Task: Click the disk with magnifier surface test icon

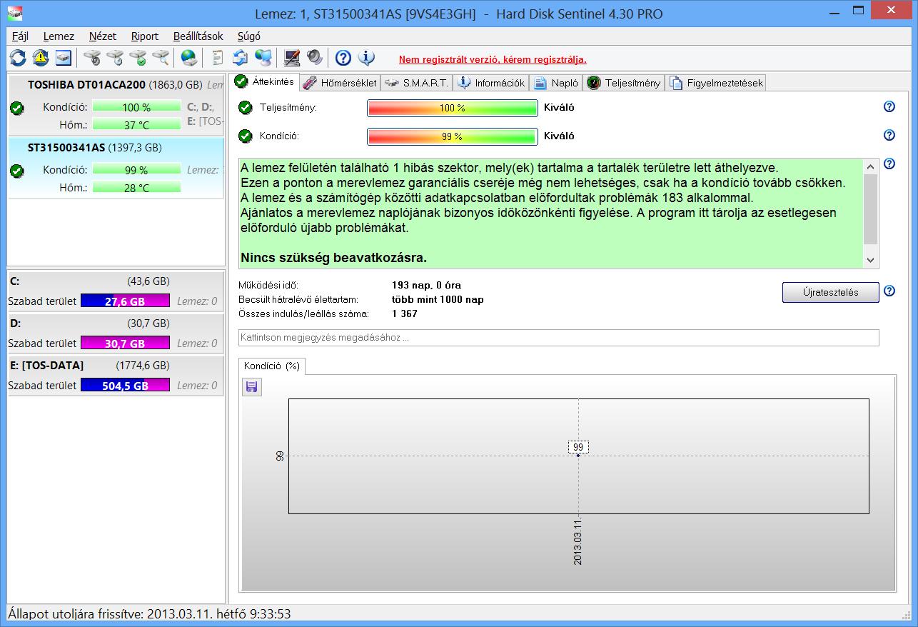Action: [x=161, y=58]
